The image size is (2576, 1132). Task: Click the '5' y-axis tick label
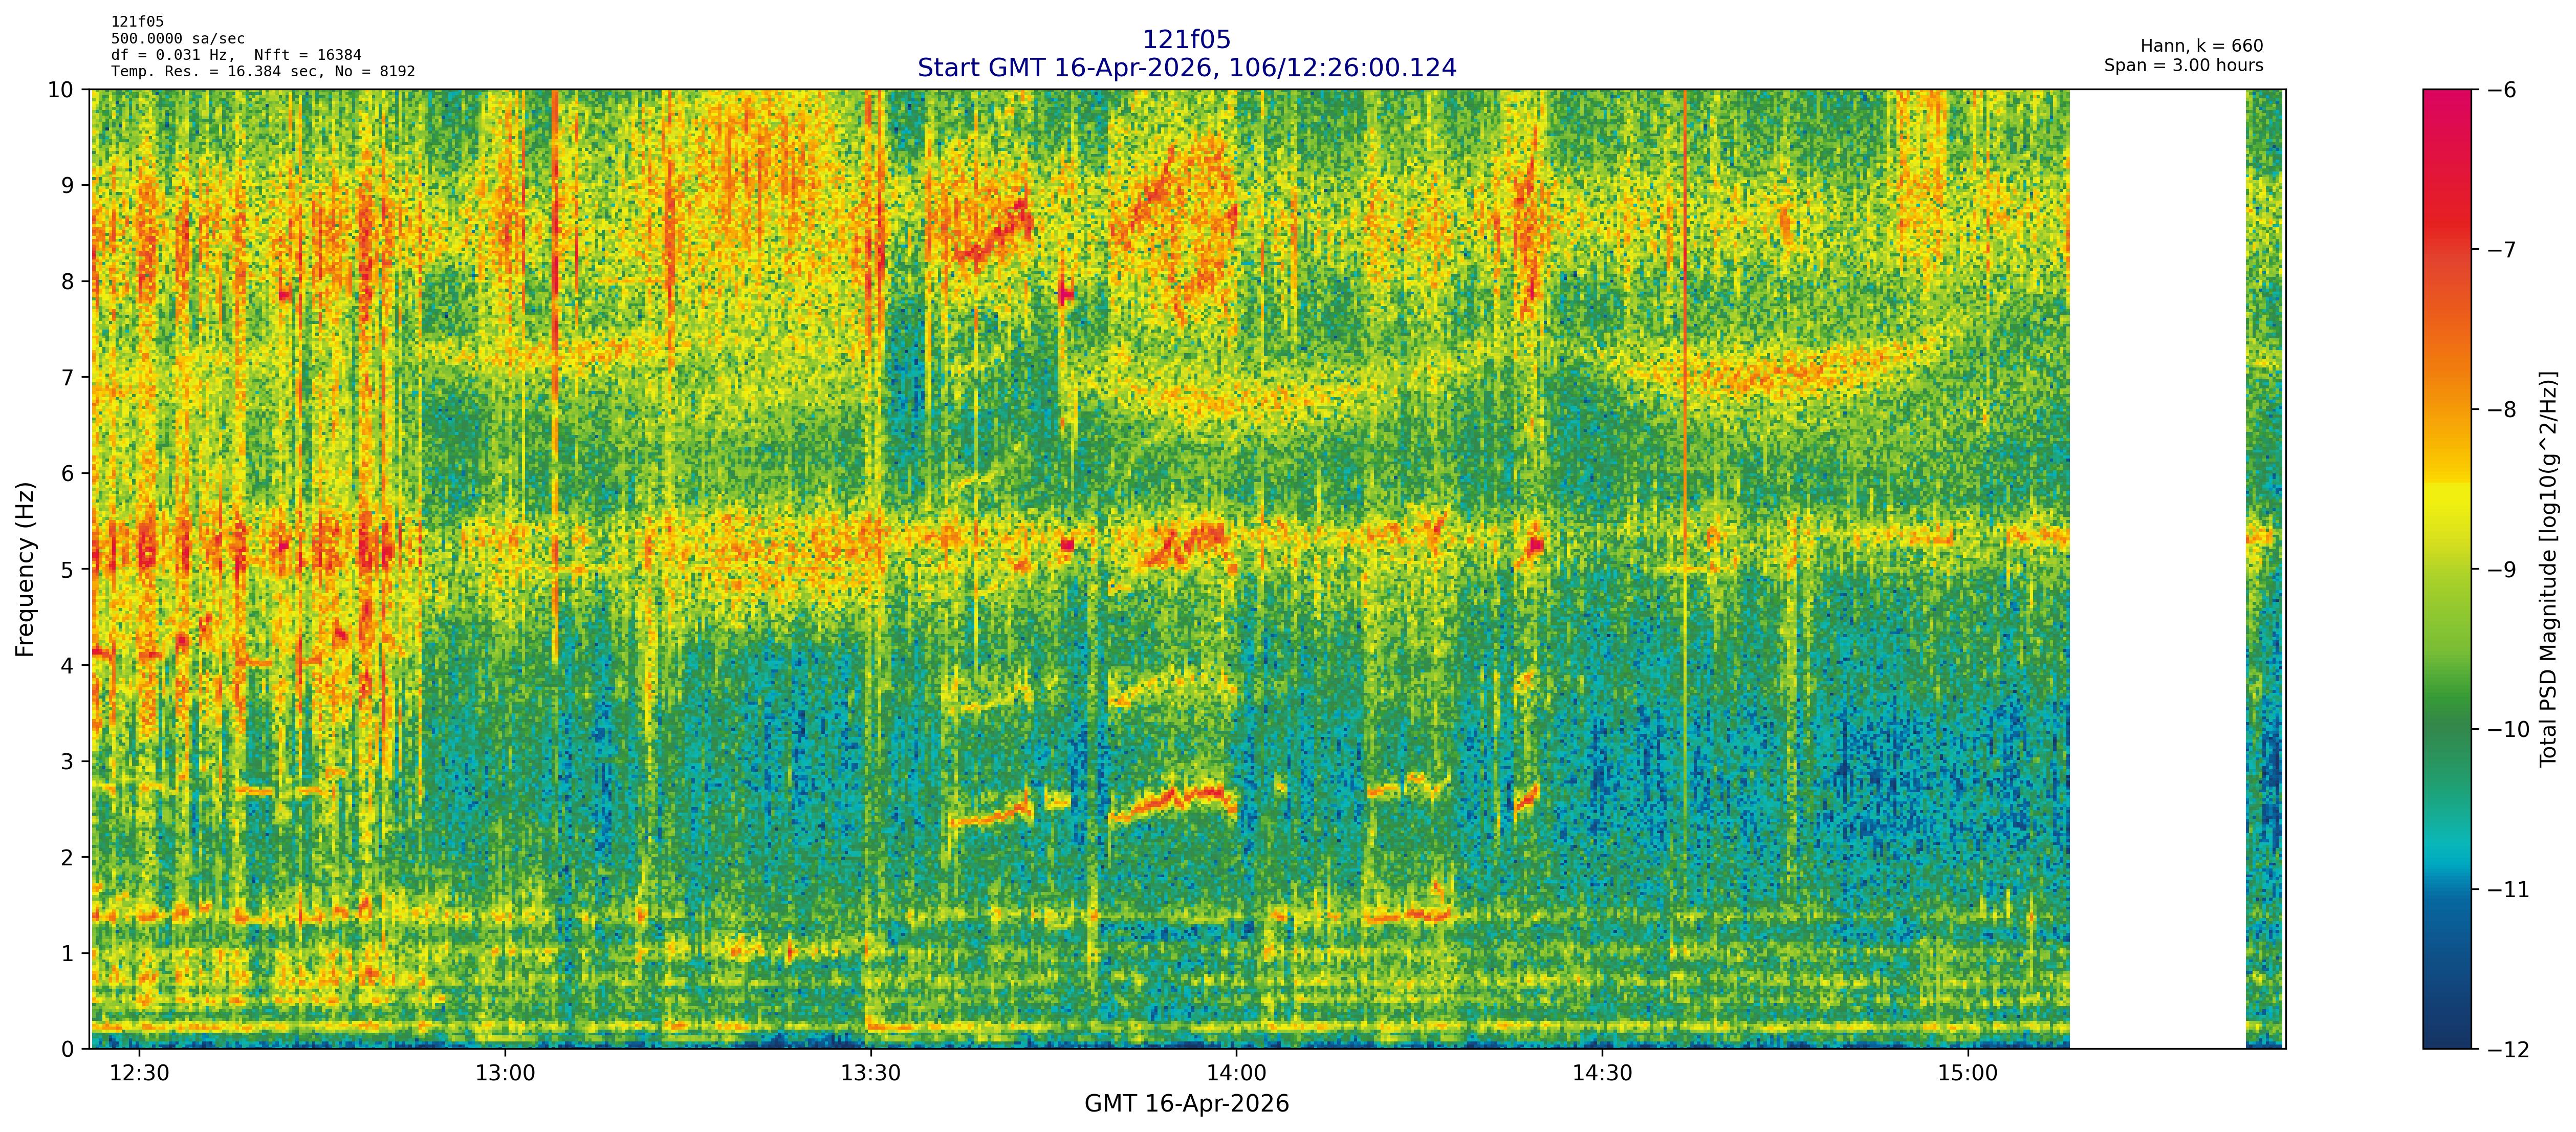click(68, 569)
